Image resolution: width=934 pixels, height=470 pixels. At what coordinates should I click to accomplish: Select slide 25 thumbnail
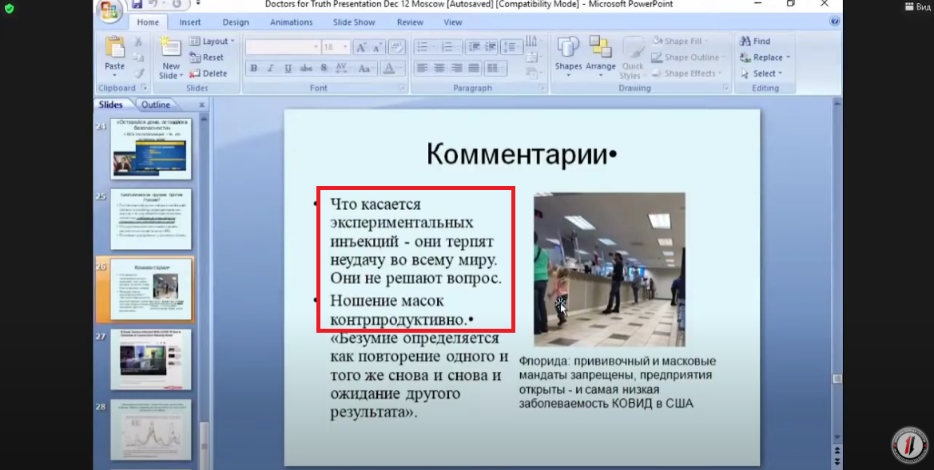click(151, 219)
